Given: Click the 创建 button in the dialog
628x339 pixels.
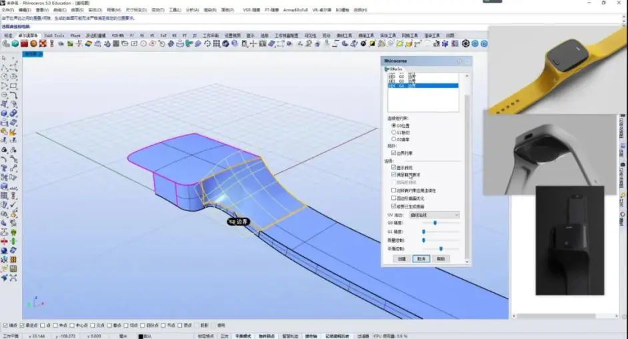Looking at the screenshot, I should coord(402,259).
